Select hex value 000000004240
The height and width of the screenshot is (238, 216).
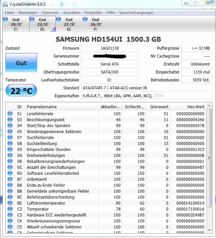point(190,119)
